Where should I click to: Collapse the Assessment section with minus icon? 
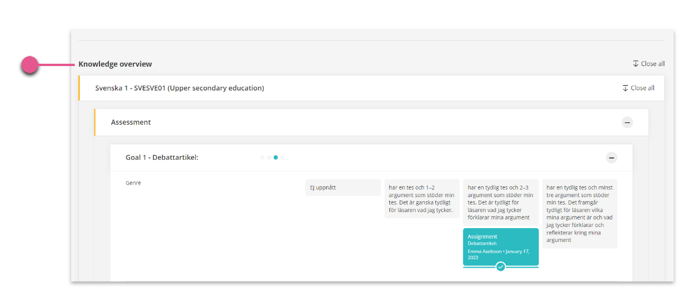coord(627,122)
